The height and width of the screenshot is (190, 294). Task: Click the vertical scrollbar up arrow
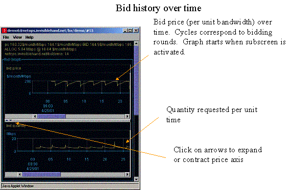(x=136, y=44)
